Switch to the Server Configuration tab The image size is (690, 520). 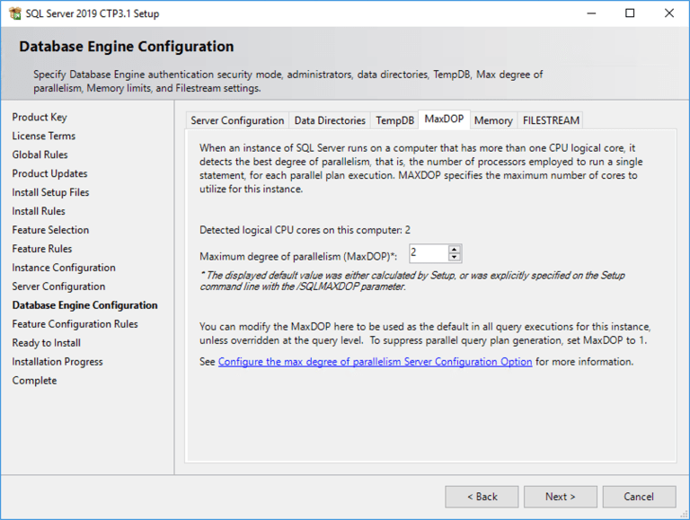click(237, 120)
